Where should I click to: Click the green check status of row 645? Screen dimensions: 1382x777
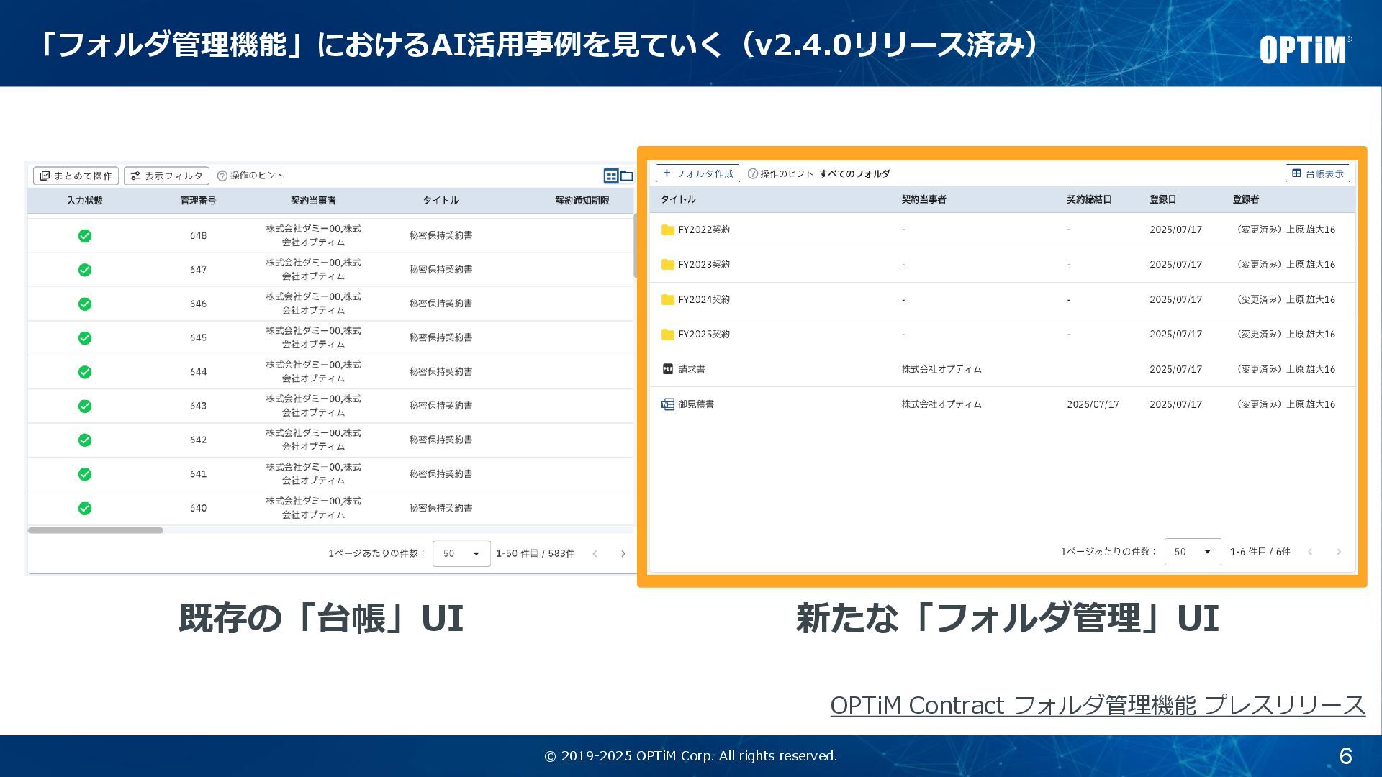pyautogui.click(x=85, y=338)
